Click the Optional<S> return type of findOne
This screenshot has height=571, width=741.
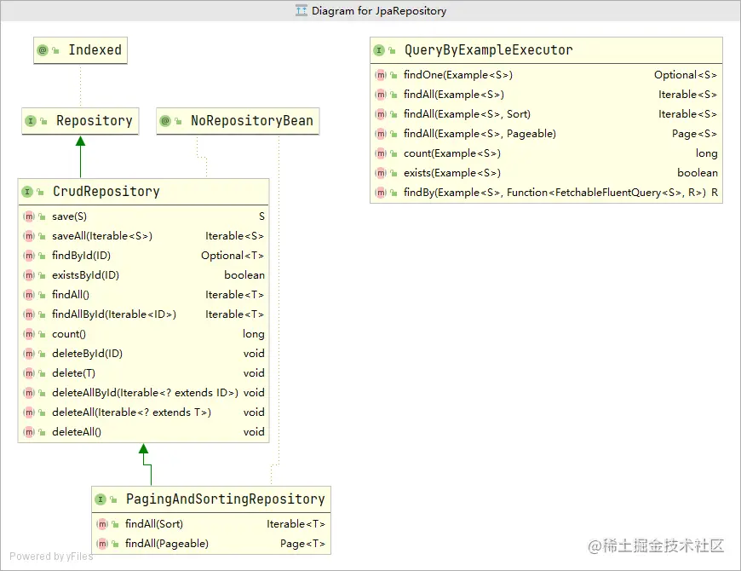[686, 75]
